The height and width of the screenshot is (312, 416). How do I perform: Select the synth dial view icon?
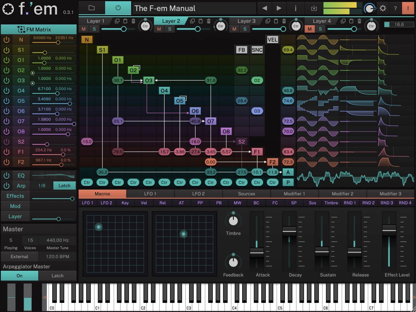[118, 8]
